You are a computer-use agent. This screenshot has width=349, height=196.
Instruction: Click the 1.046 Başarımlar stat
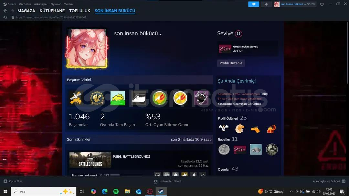point(79,120)
